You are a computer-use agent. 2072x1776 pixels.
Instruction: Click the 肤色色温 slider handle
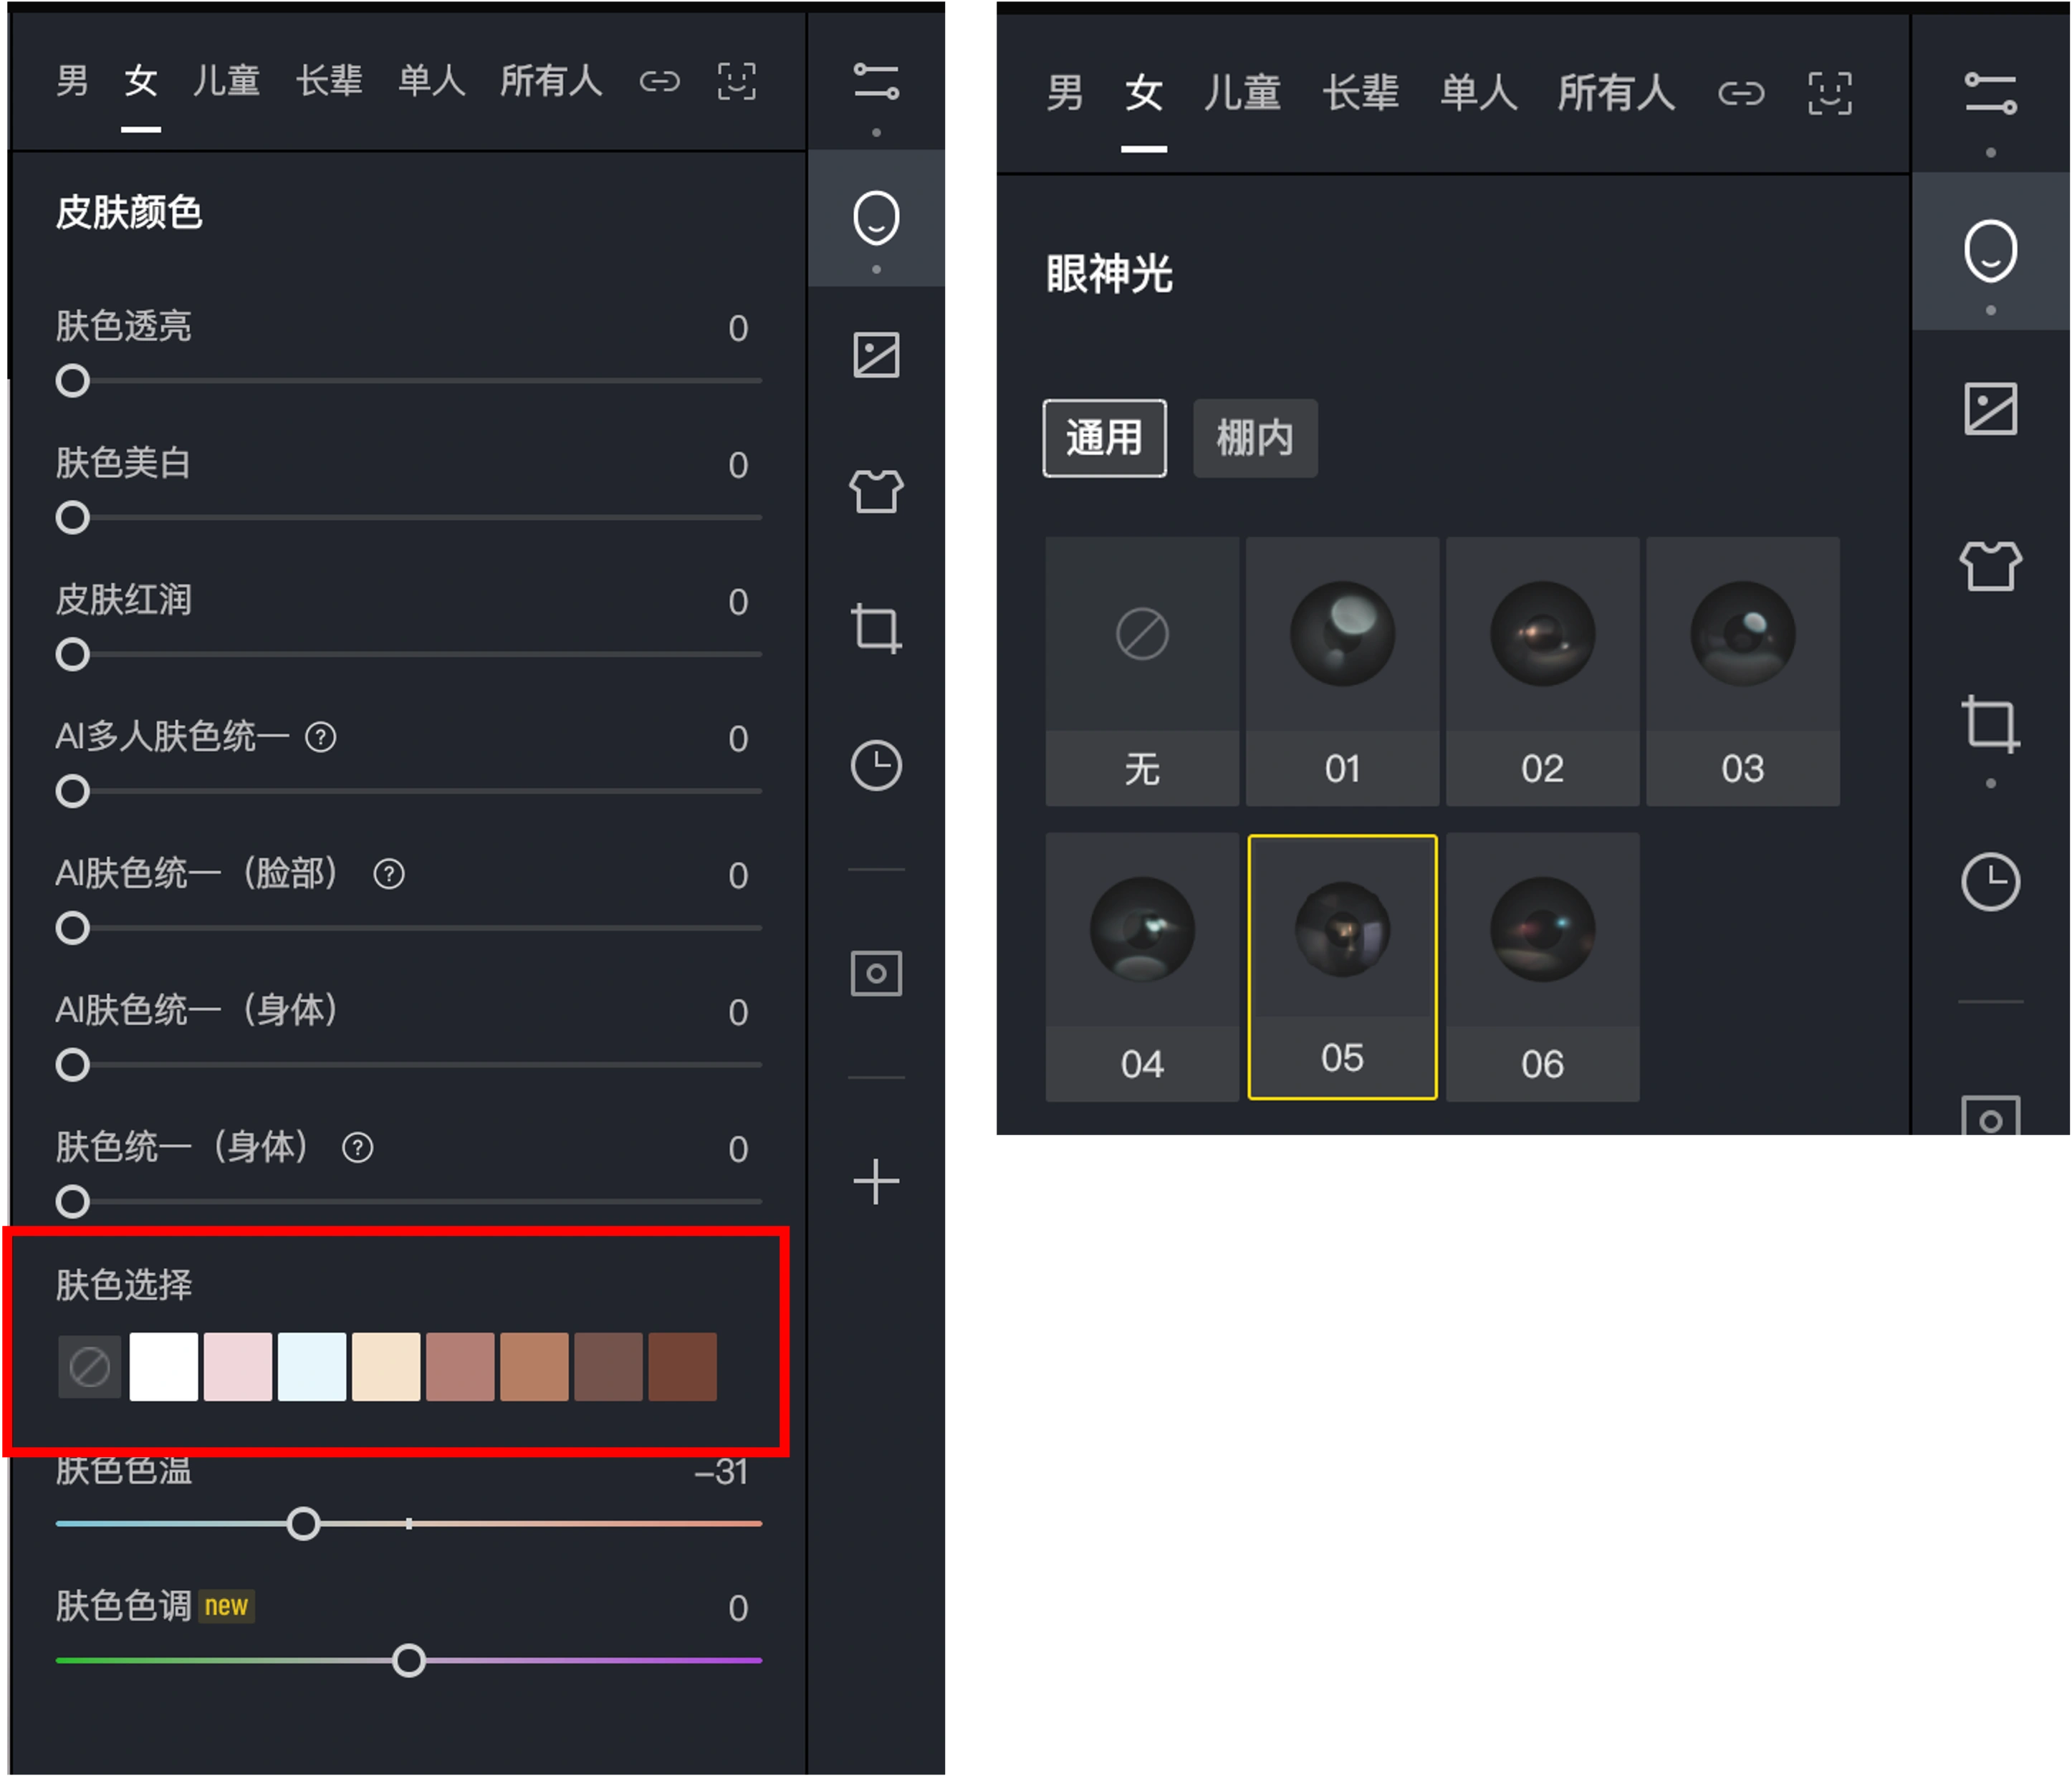(x=303, y=1524)
